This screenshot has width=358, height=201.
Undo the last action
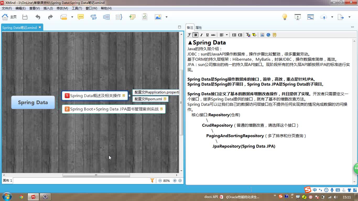pos(38,17)
